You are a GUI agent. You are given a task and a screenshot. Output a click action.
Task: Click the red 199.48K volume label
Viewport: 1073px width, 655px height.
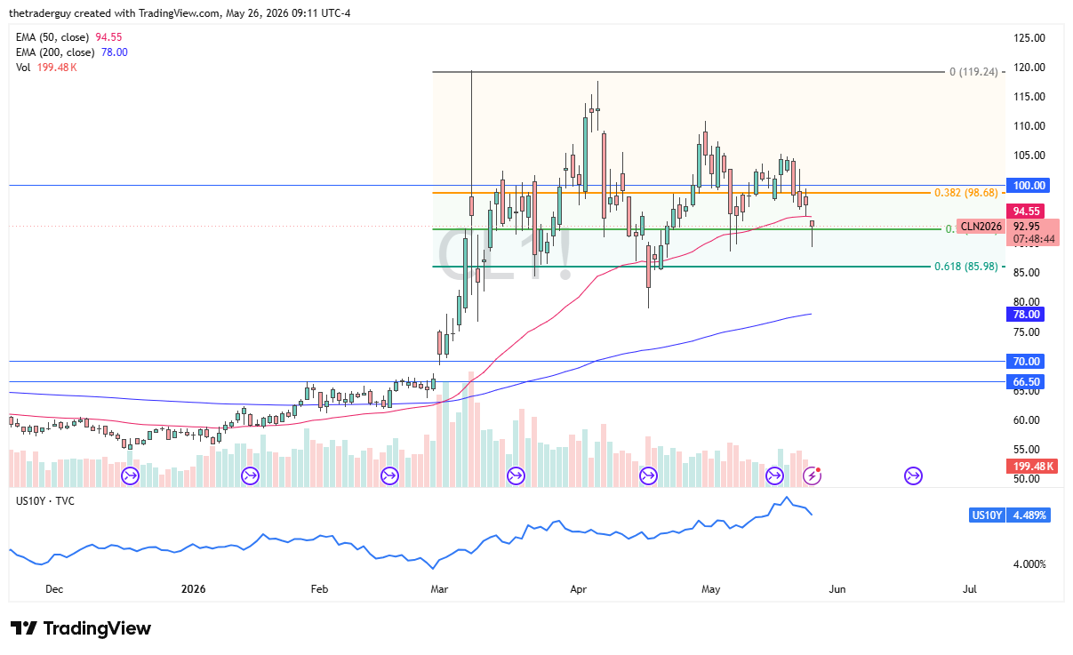point(1032,466)
